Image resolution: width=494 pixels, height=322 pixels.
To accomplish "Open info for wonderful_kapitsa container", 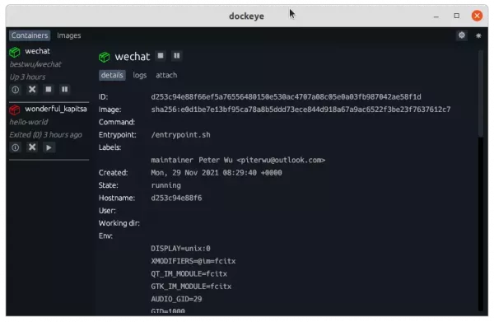I will tap(15, 147).
